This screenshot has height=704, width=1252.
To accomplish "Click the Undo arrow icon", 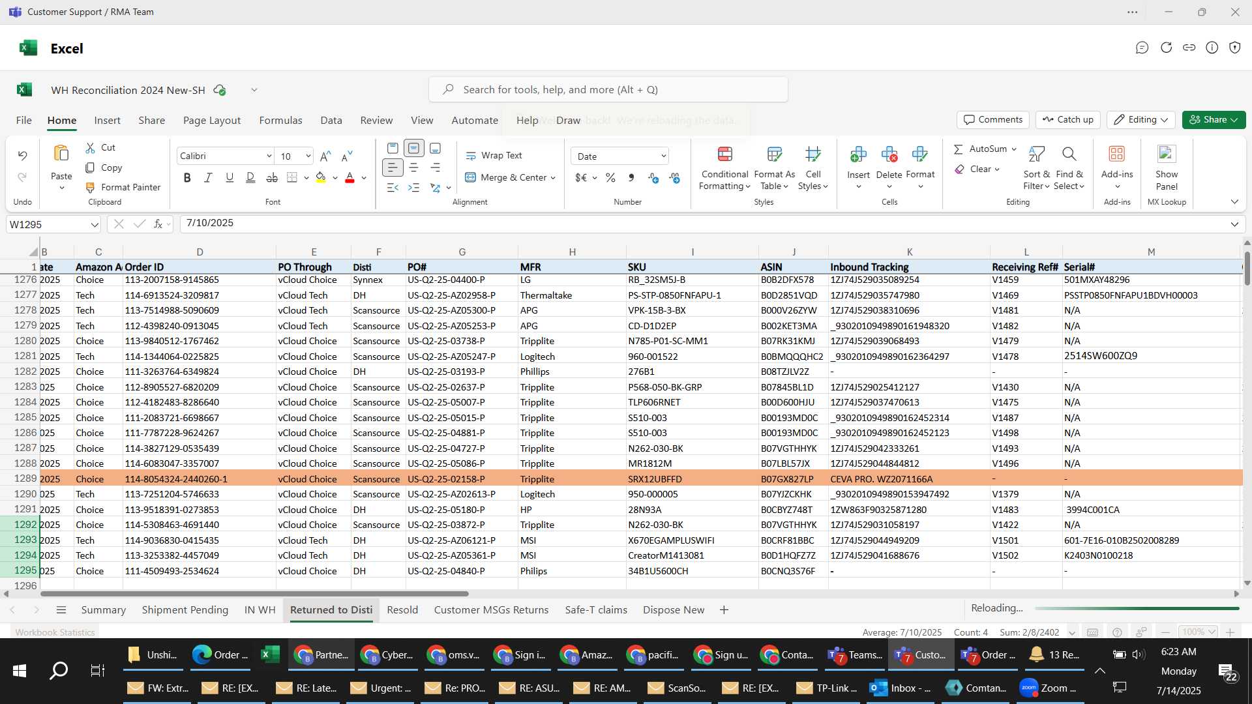I will click(22, 156).
